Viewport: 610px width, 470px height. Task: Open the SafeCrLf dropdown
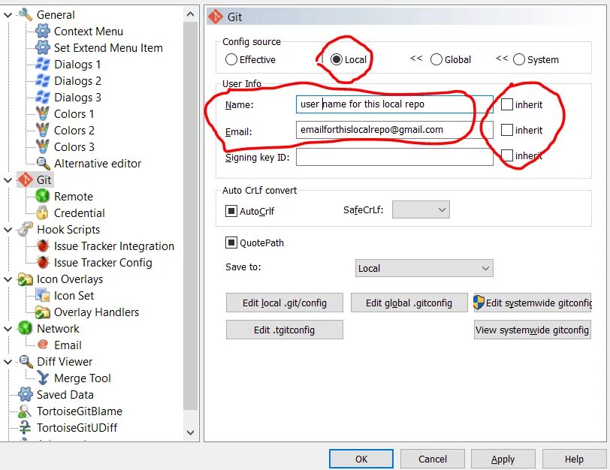pos(421,209)
